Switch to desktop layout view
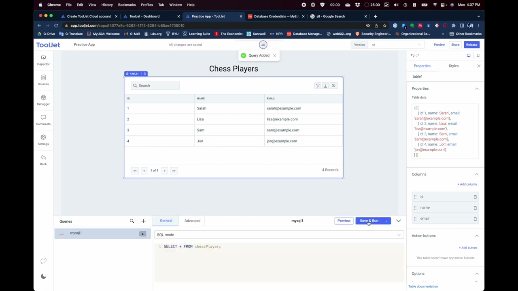Screen dimensions: 518x291 (x=469, y=55)
